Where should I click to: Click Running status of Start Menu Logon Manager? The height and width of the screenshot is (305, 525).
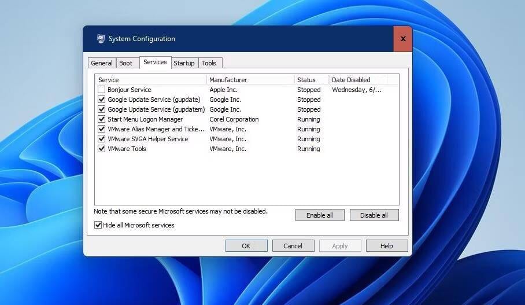click(x=308, y=119)
